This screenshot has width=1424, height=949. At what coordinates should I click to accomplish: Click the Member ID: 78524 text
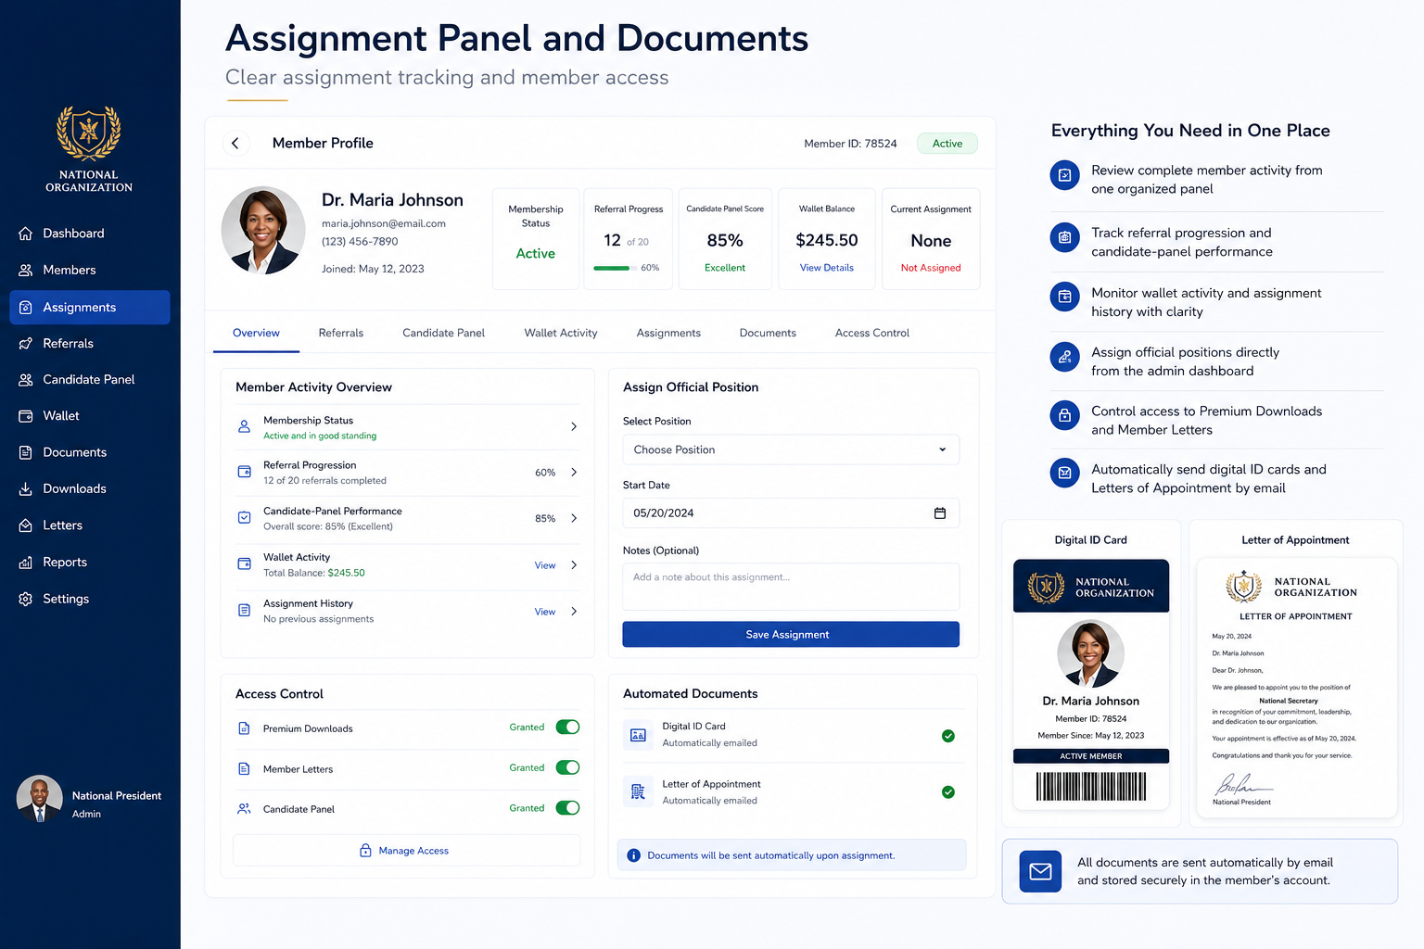[850, 144]
